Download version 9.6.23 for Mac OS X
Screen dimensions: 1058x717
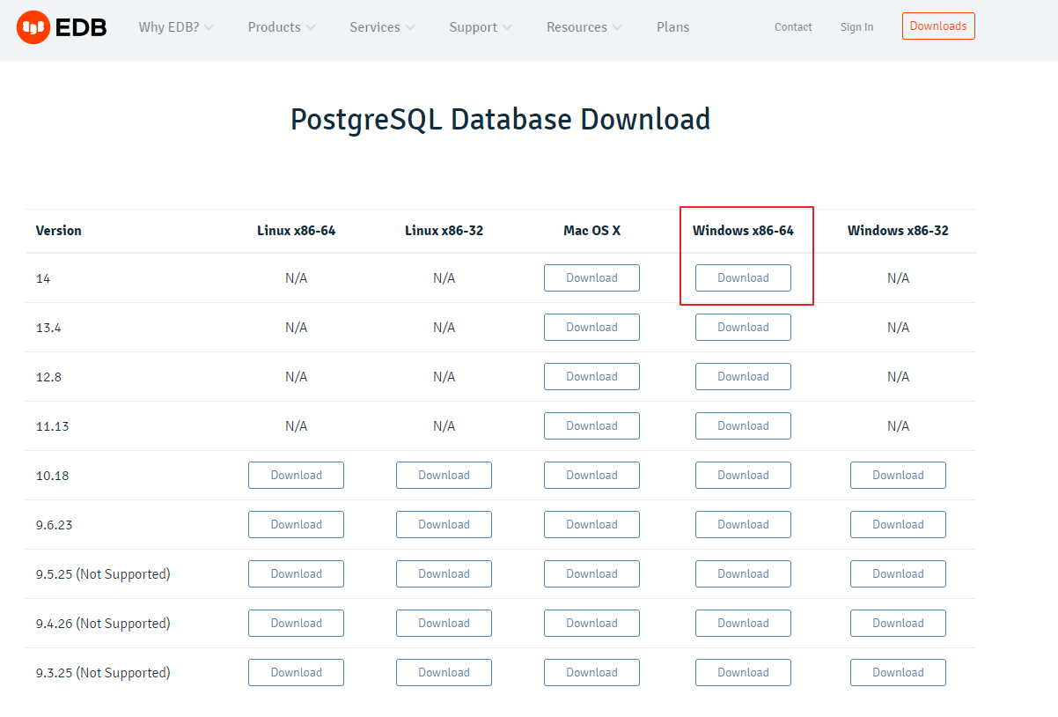(591, 524)
